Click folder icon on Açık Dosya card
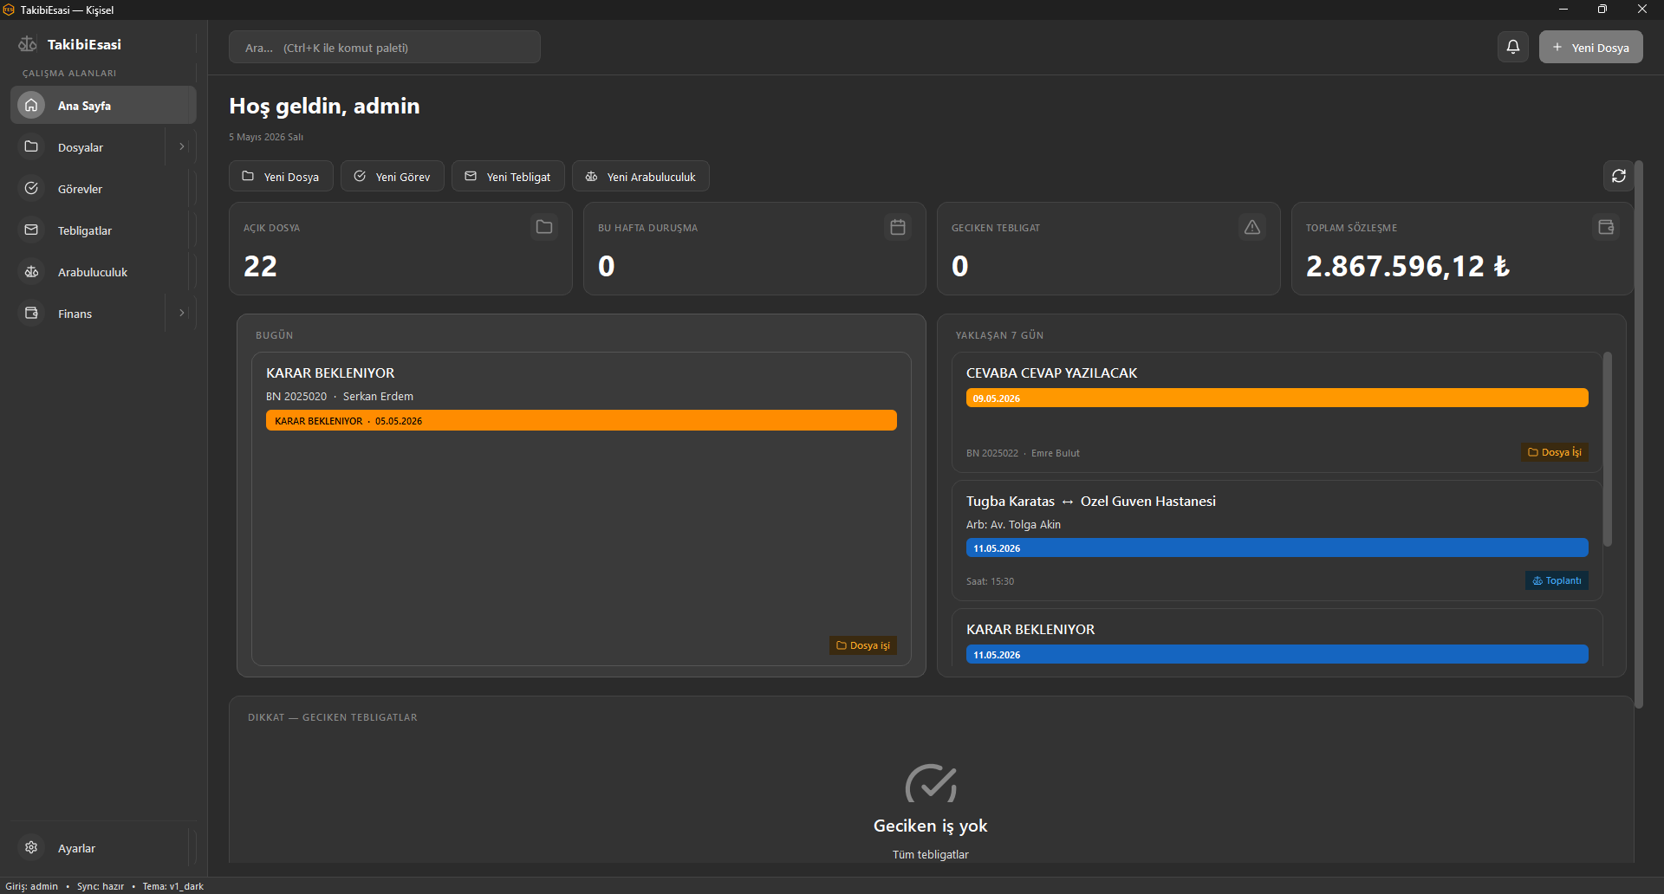Image resolution: width=1664 pixels, height=894 pixels. [x=544, y=227]
